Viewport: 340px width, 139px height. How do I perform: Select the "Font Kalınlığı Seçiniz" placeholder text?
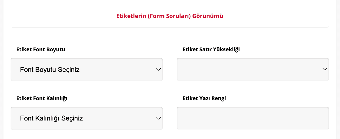click(x=51, y=118)
